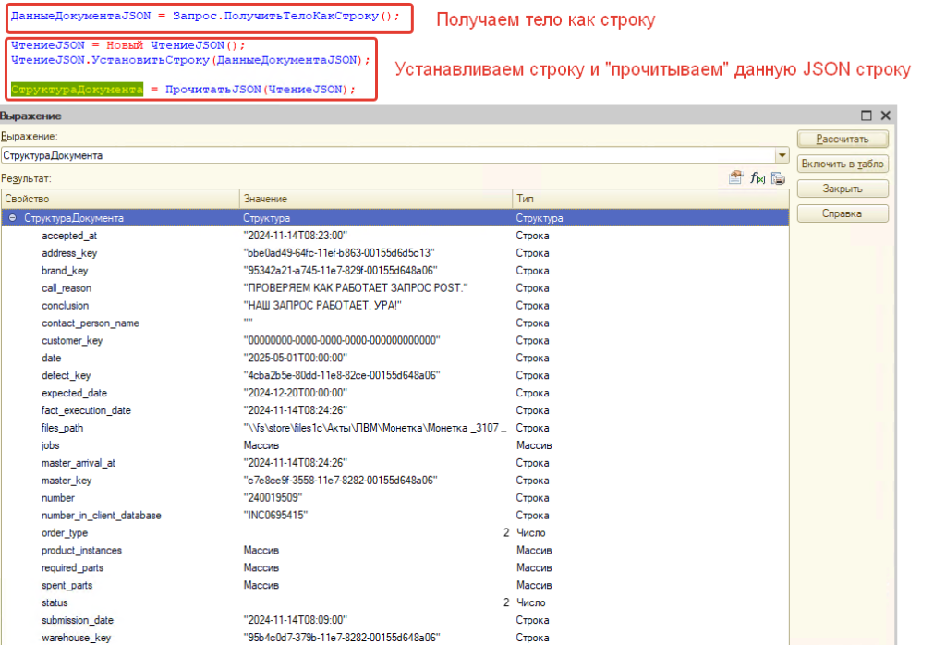The height and width of the screenshot is (645, 946).
Task: Select the call_reason property row
Action: pyautogui.click(x=67, y=288)
